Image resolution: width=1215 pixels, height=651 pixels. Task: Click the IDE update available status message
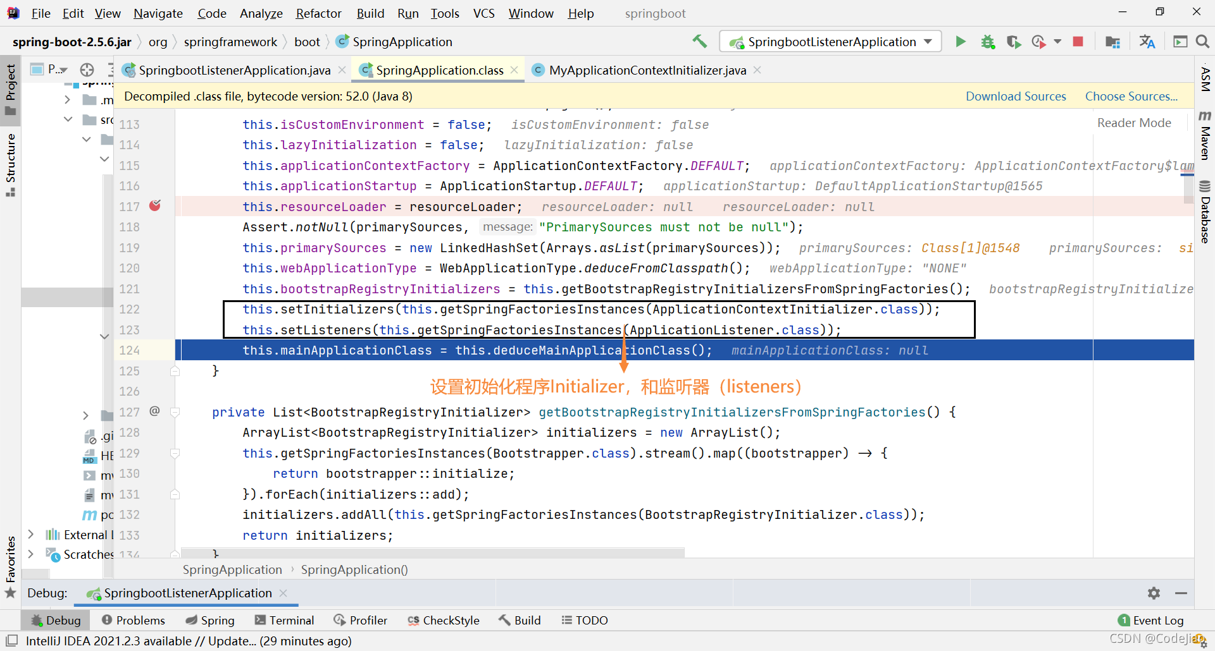pos(189,641)
